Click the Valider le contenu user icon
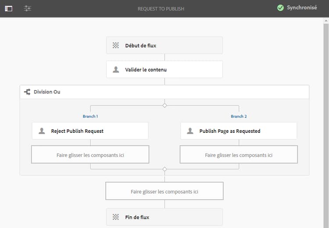Viewport: 329px width, 228px height. coord(116,69)
